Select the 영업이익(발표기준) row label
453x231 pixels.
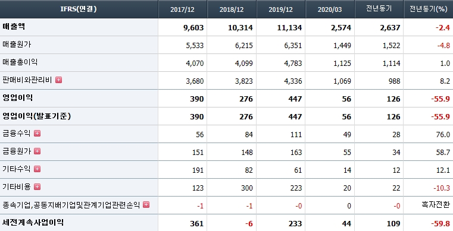pyautogui.click(x=36, y=116)
